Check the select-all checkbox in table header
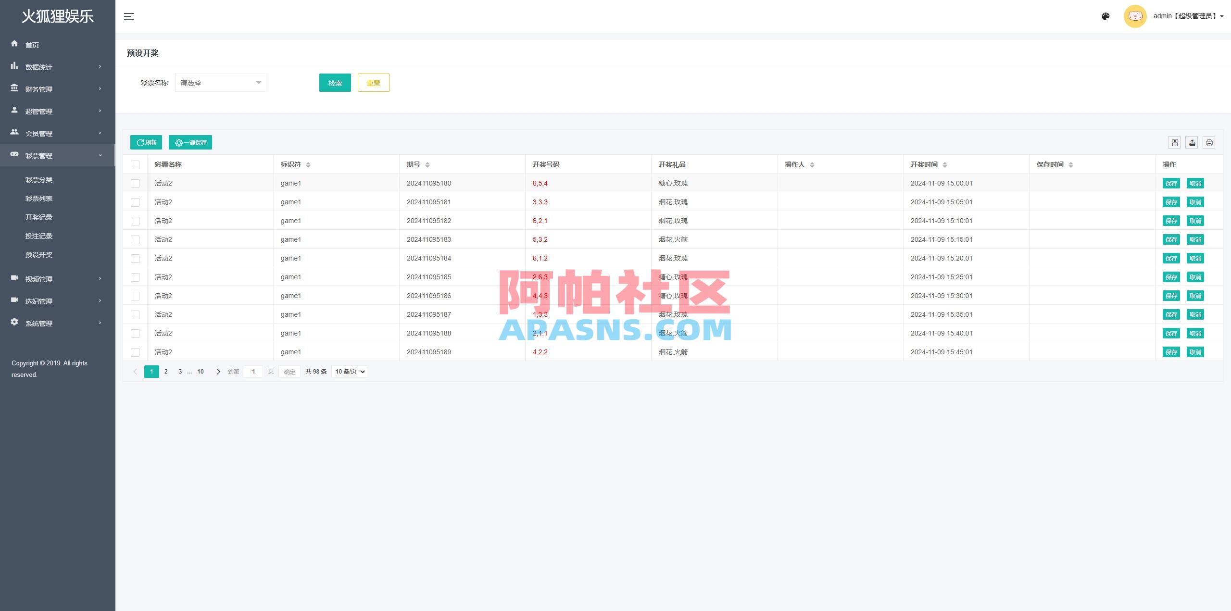Viewport: 1231px width, 611px height. click(135, 164)
